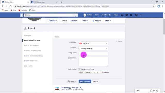Click the Technology Bangla LTD logo

57,88
